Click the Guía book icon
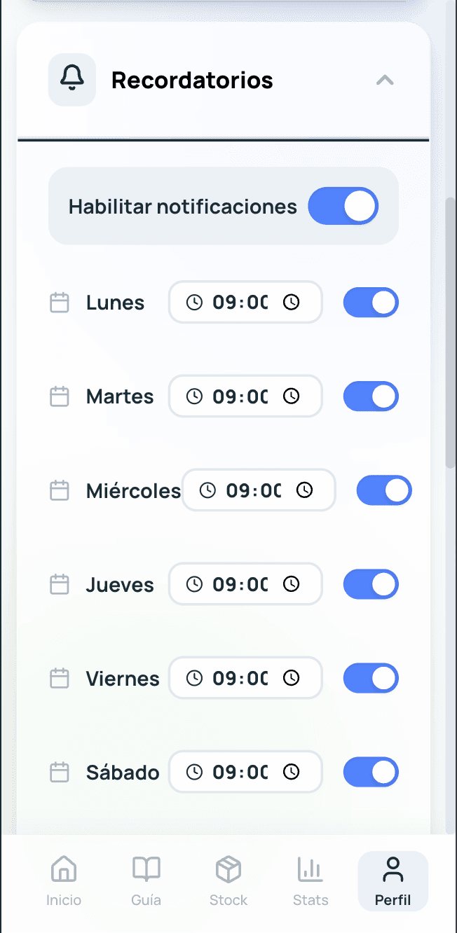The image size is (457, 933). [x=146, y=869]
